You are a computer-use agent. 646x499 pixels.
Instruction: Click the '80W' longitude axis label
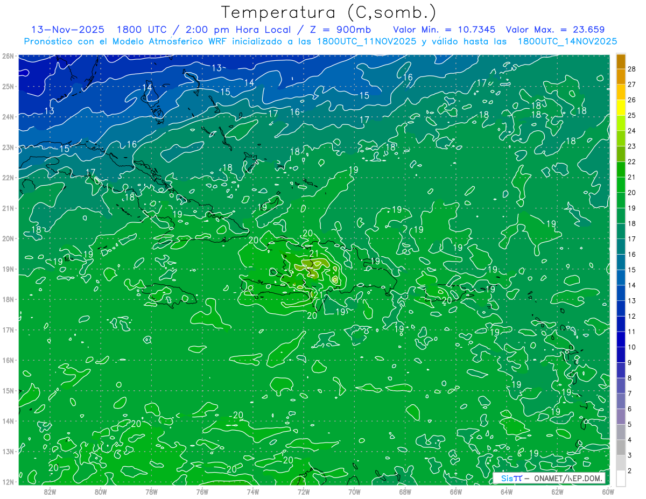101,491
